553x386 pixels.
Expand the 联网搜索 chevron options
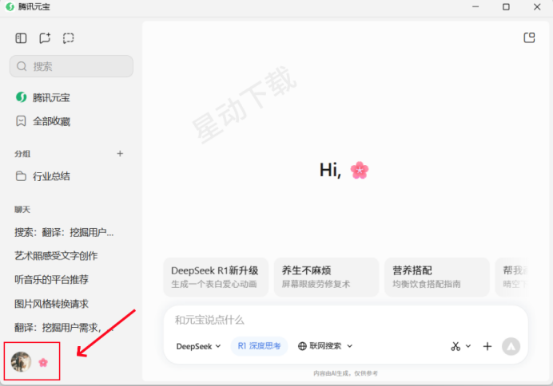coord(349,346)
